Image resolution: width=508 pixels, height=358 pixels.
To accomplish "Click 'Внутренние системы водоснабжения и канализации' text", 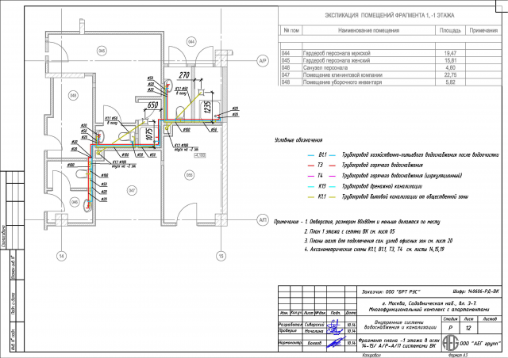I will (x=400, y=325).
